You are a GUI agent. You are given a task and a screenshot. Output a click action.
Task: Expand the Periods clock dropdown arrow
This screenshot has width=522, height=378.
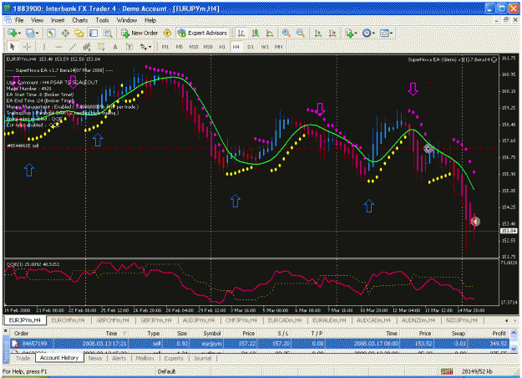pos(373,33)
